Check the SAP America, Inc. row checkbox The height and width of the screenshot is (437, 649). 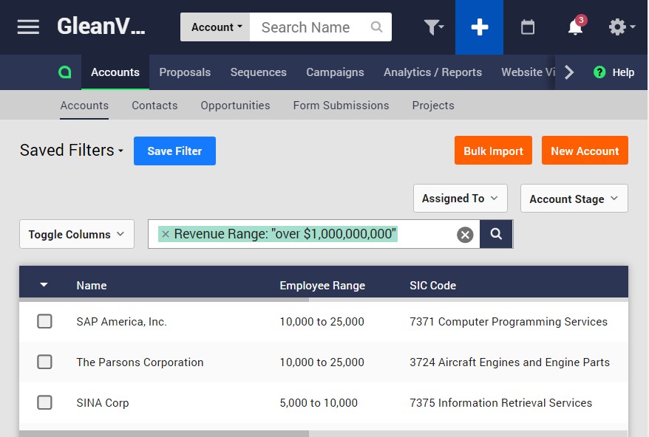pos(44,321)
